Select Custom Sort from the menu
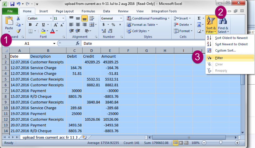255x148 pixels. coord(225,50)
